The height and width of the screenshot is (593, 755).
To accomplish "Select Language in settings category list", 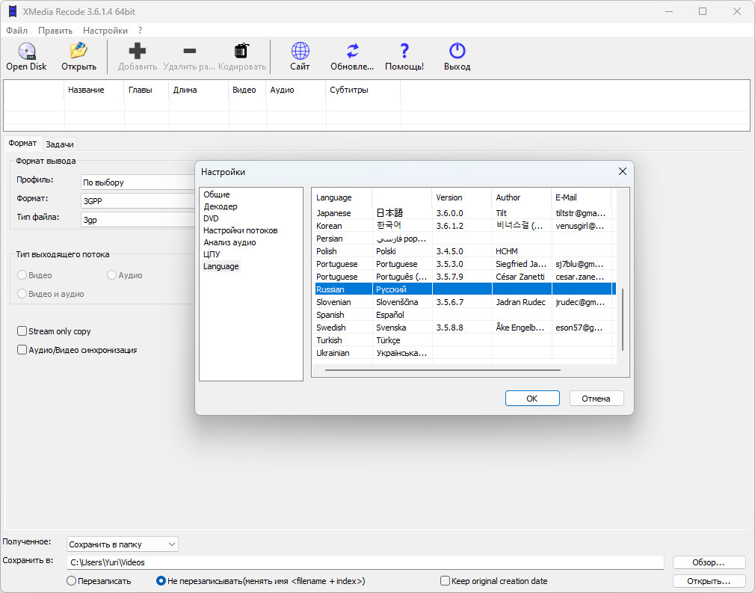I will point(221,266).
